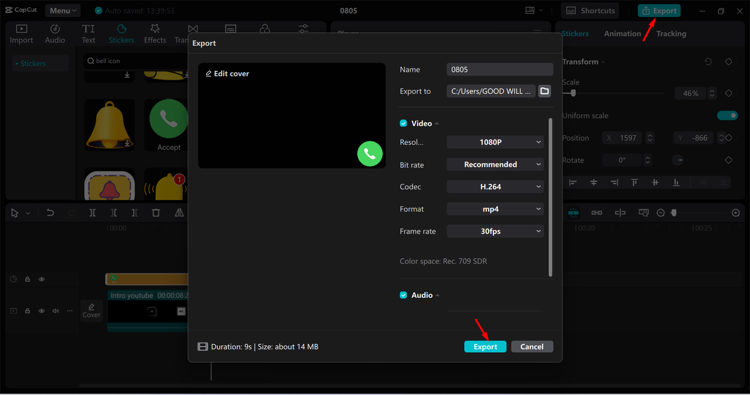Zoom in the timeline
The image size is (750, 395).
[x=736, y=213]
